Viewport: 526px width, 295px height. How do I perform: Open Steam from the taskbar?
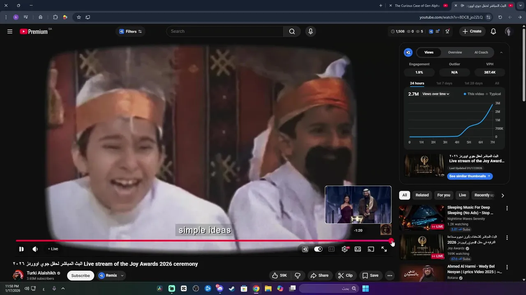232,288
